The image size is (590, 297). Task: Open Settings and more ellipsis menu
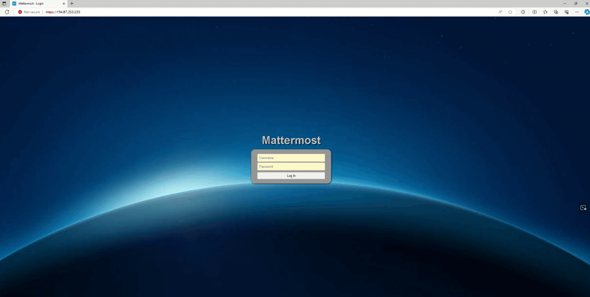[577, 12]
